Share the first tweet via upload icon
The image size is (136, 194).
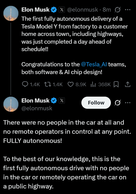coord(128,84)
